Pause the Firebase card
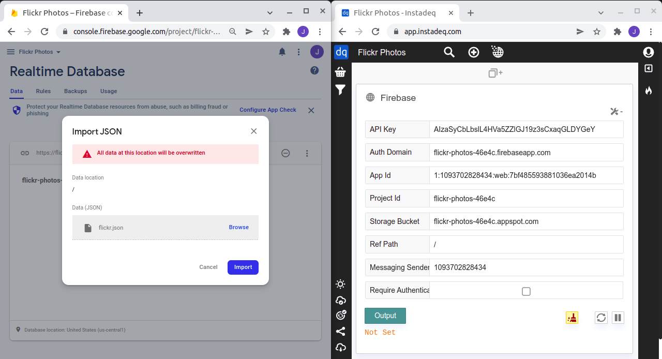 coord(618,318)
